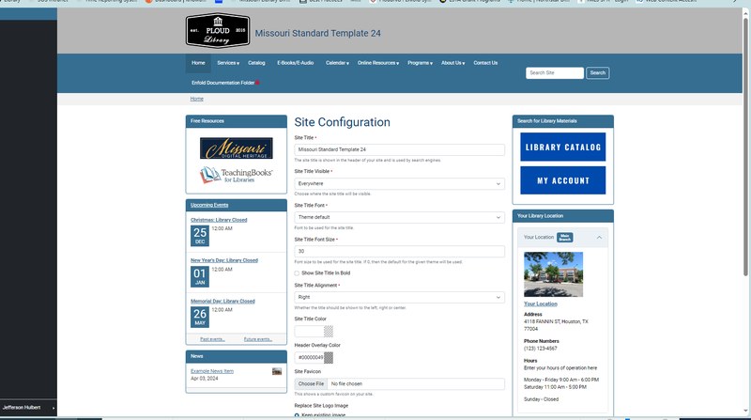Click the Main Branch badge
751x420 pixels.
coord(564,237)
